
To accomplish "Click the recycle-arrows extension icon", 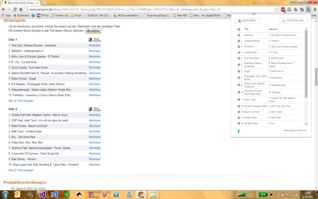I will [289, 9].
